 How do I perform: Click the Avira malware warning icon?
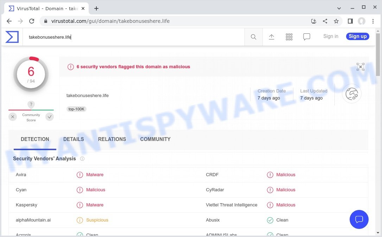click(x=79, y=175)
